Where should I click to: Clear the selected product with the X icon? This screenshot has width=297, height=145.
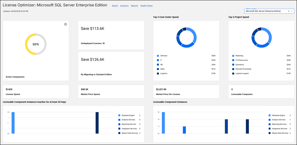coord(289,11)
